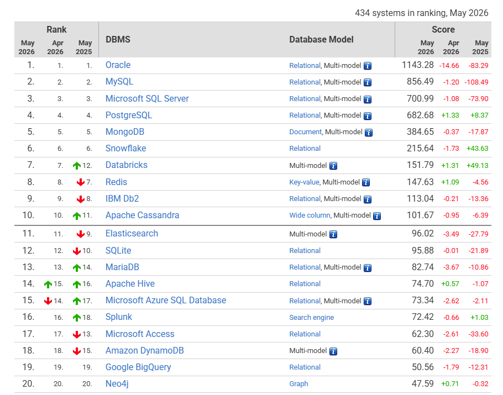Screen dimensions: 503x395
Task: Click Graph model link in Neo4j row
Action: (x=298, y=384)
